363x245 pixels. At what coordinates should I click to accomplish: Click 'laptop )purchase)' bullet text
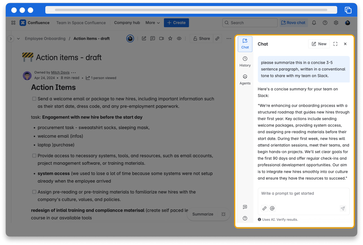(x=56, y=145)
